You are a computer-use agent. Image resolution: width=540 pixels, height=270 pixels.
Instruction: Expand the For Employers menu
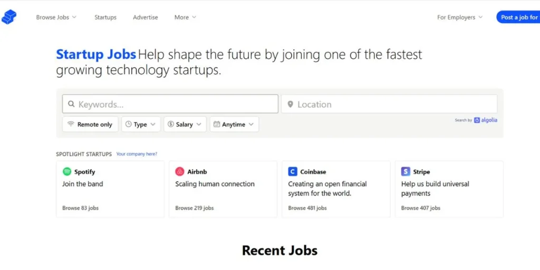coord(460,17)
